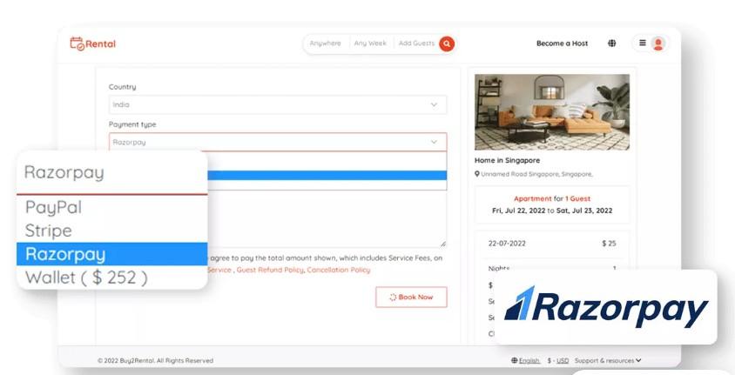735x375 pixels.
Task: Click the Unnamed Road Singapore address text
Action: click(x=536, y=174)
